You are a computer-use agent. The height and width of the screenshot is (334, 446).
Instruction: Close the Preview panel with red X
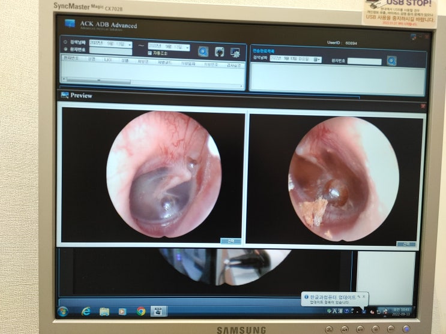click(423, 106)
